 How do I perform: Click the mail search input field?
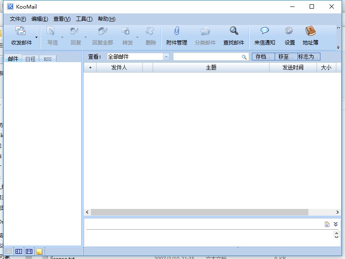pos(207,57)
